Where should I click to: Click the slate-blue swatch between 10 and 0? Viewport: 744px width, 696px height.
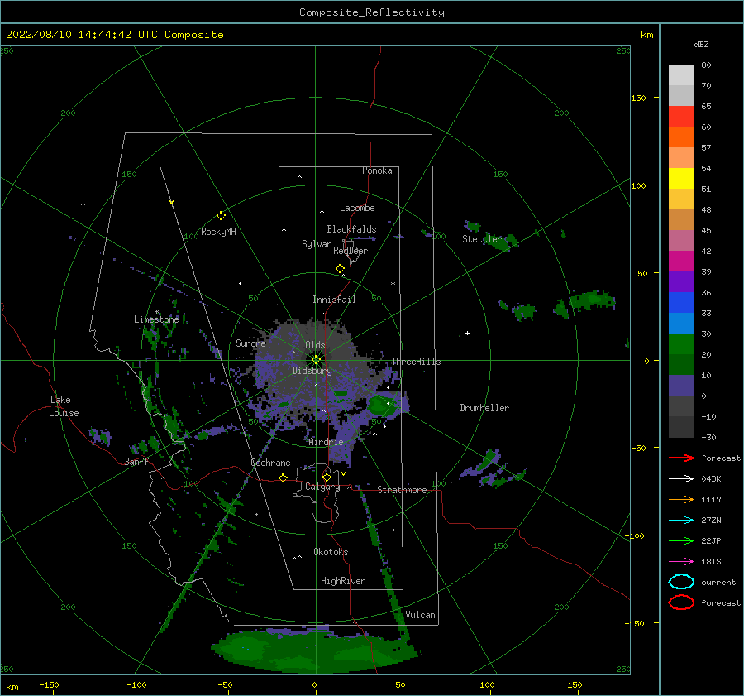pos(681,386)
